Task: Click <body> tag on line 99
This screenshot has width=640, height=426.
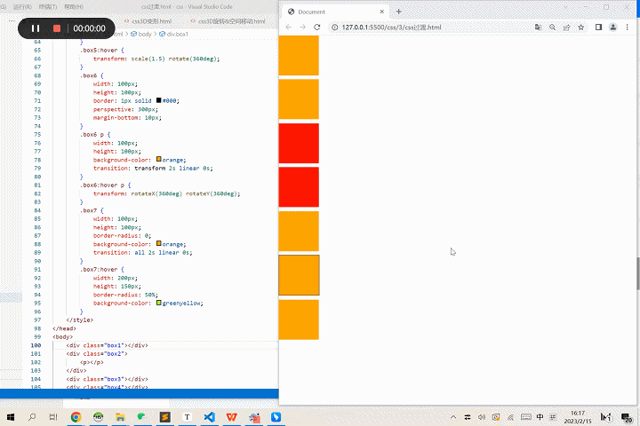Action: [62, 336]
